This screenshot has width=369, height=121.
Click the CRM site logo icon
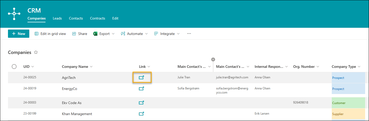click(x=14, y=14)
